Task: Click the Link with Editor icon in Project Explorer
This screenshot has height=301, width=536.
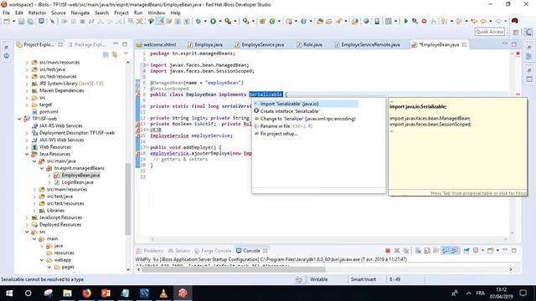Action: pos(115,54)
